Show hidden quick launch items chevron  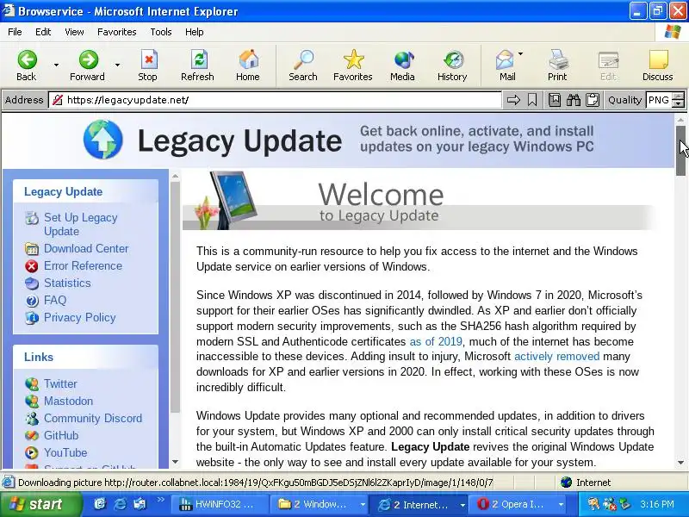point(160,500)
